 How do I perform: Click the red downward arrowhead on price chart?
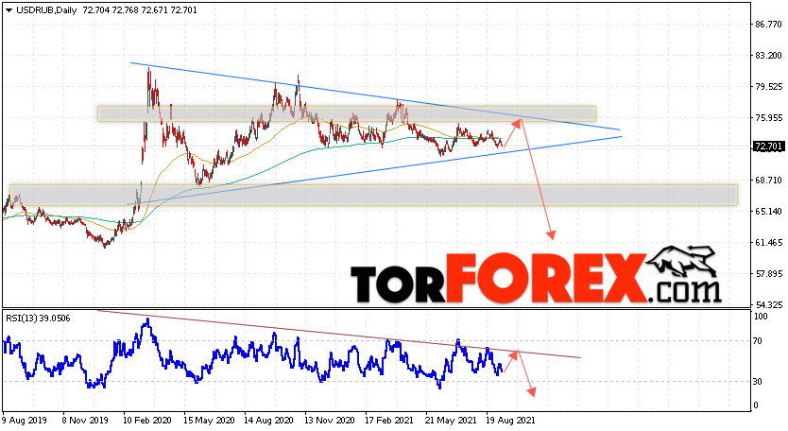551,234
